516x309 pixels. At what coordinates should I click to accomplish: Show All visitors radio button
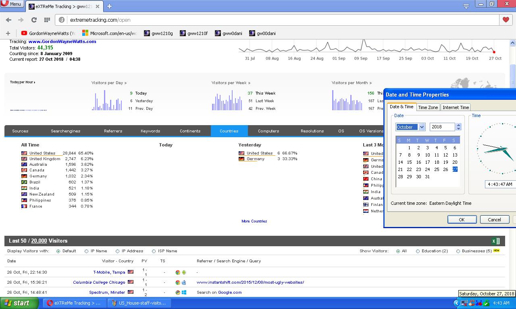(398, 251)
